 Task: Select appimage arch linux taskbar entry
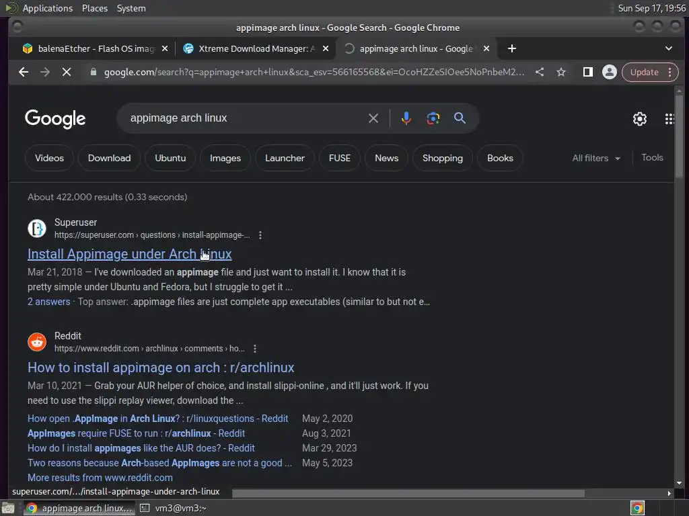tap(79, 508)
